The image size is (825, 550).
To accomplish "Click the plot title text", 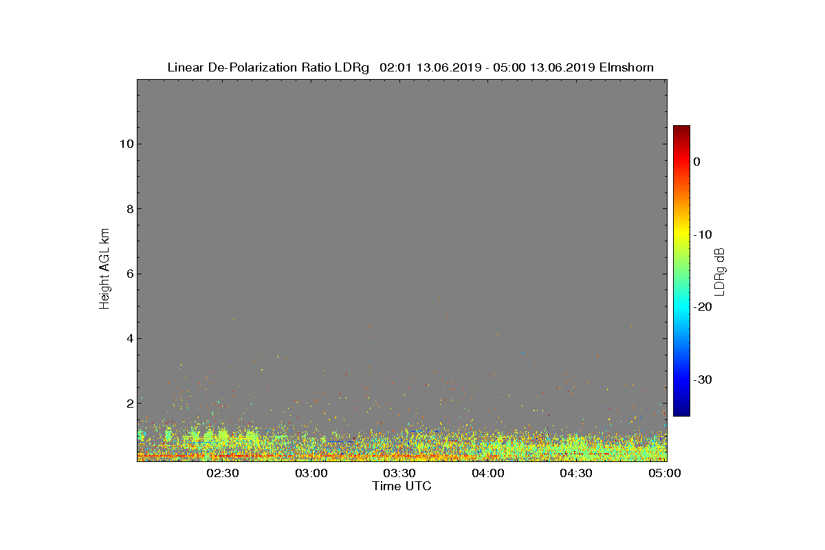I will click(410, 67).
